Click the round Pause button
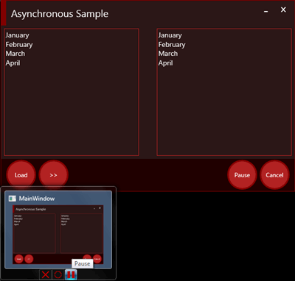This screenshot has height=281, width=295. click(242, 175)
